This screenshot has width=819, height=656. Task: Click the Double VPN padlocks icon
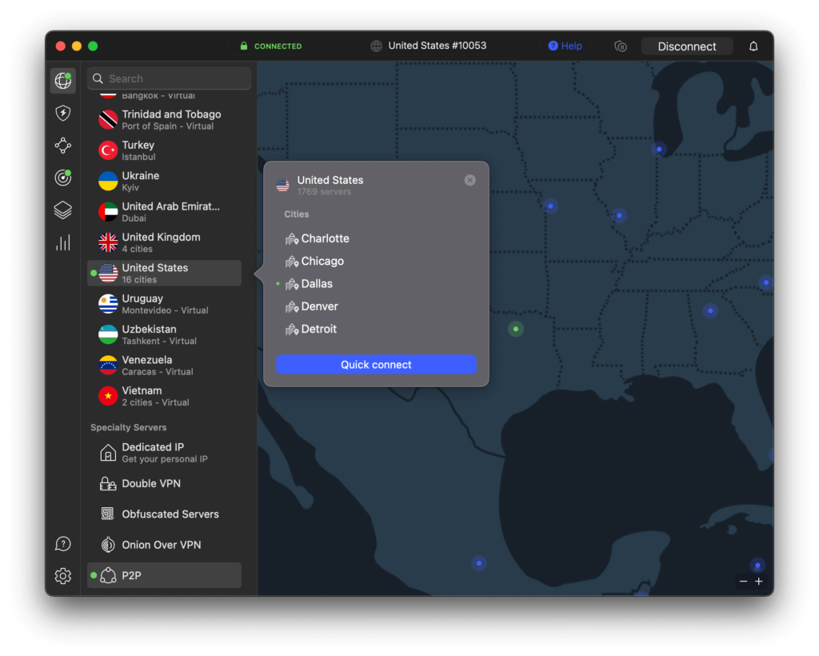coord(108,484)
